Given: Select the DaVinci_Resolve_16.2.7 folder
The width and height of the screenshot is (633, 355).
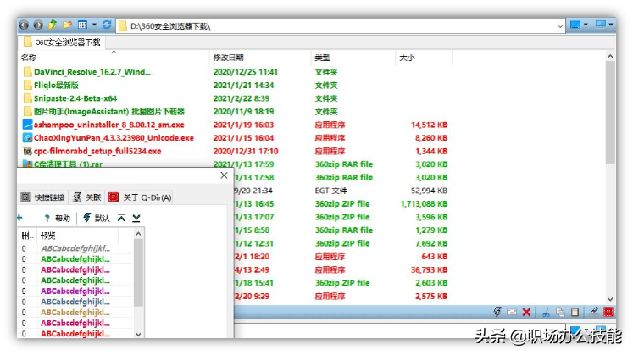Looking at the screenshot, I should (x=92, y=72).
